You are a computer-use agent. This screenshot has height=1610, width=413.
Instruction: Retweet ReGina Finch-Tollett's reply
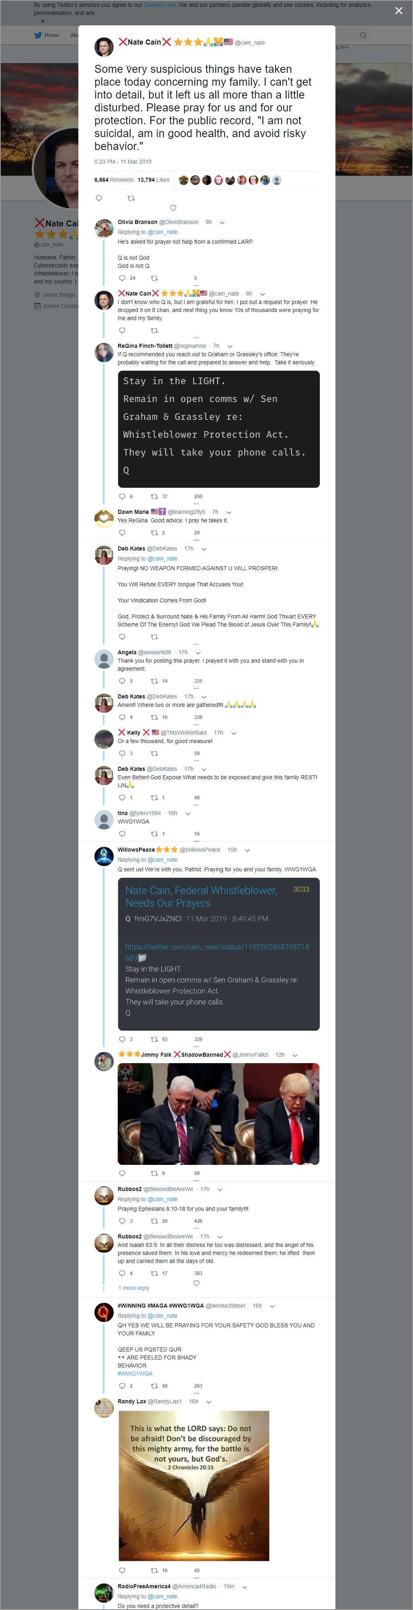[154, 496]
